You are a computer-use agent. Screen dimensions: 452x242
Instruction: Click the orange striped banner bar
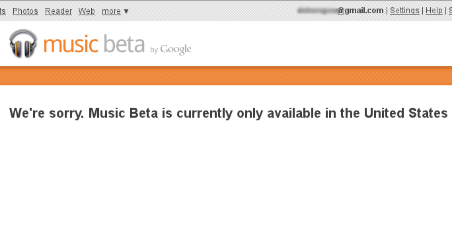(x=226, y=76)
